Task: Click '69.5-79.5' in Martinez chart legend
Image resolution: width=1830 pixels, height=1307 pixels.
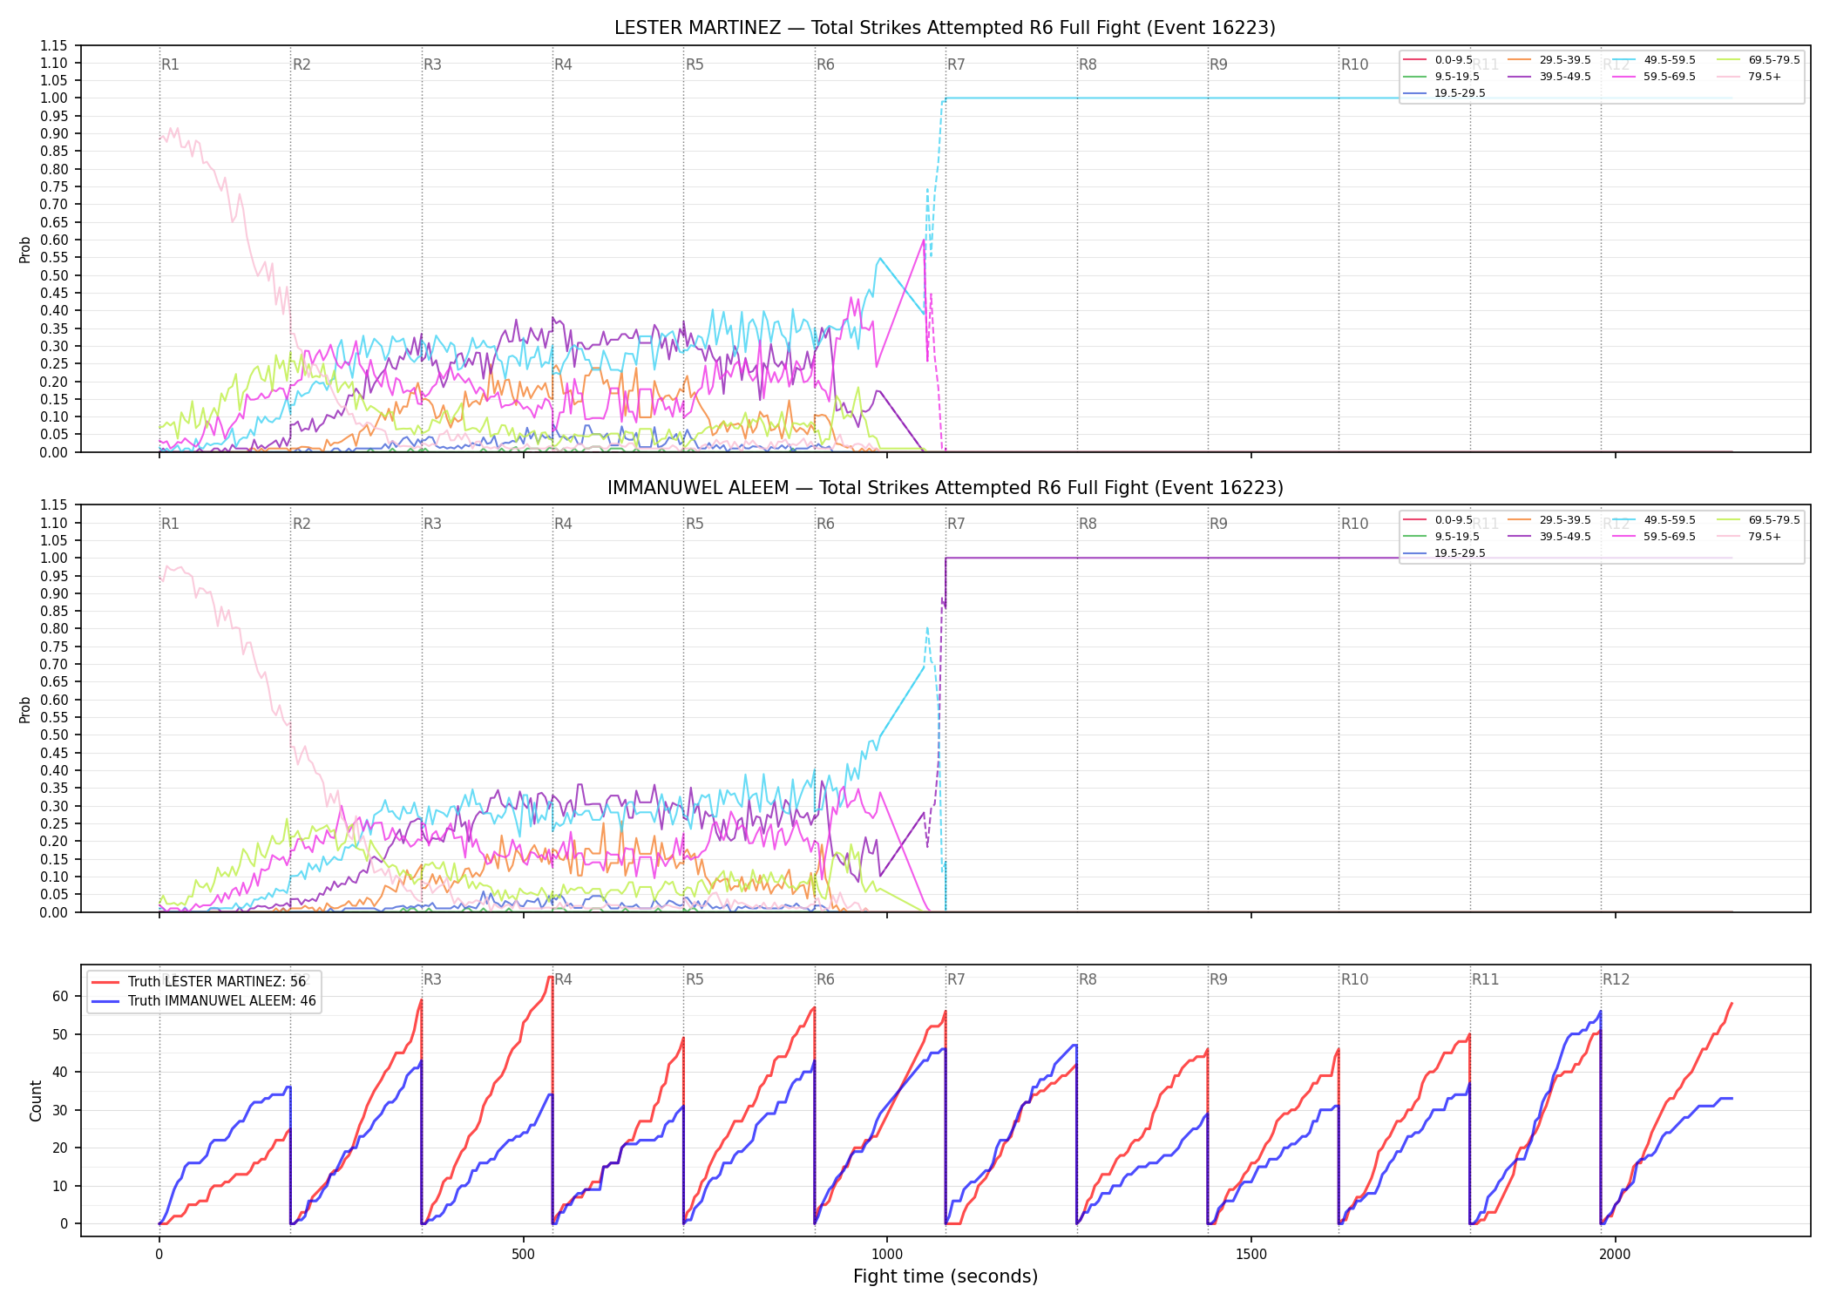Action: 1774,60
